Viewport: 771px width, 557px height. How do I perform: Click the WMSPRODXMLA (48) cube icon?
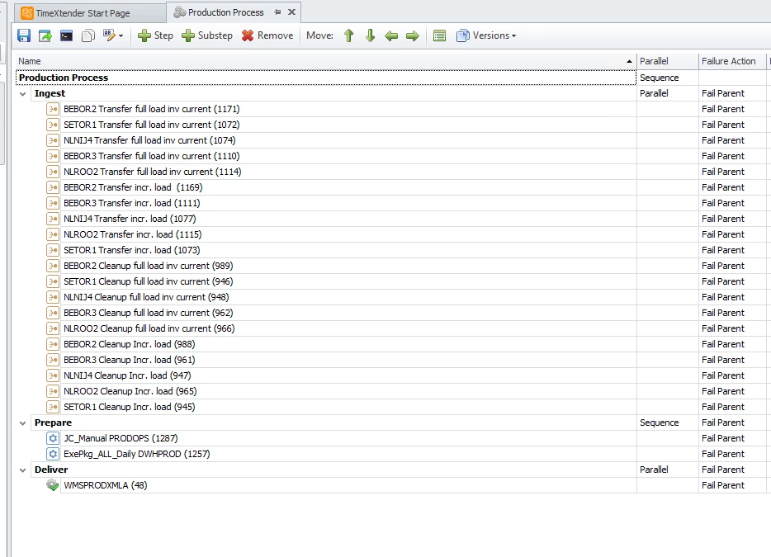[x=53, y=485]
